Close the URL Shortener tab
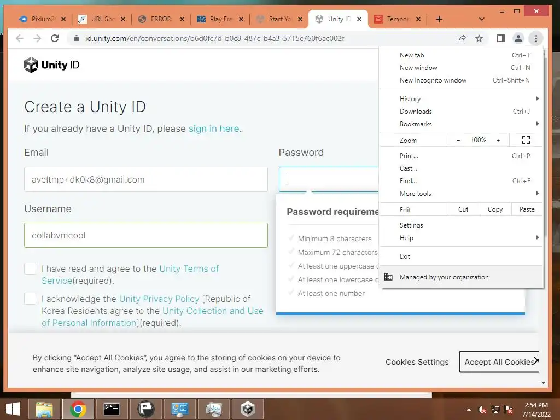Viewport: 560px width, 420px height. coord(123,19)
